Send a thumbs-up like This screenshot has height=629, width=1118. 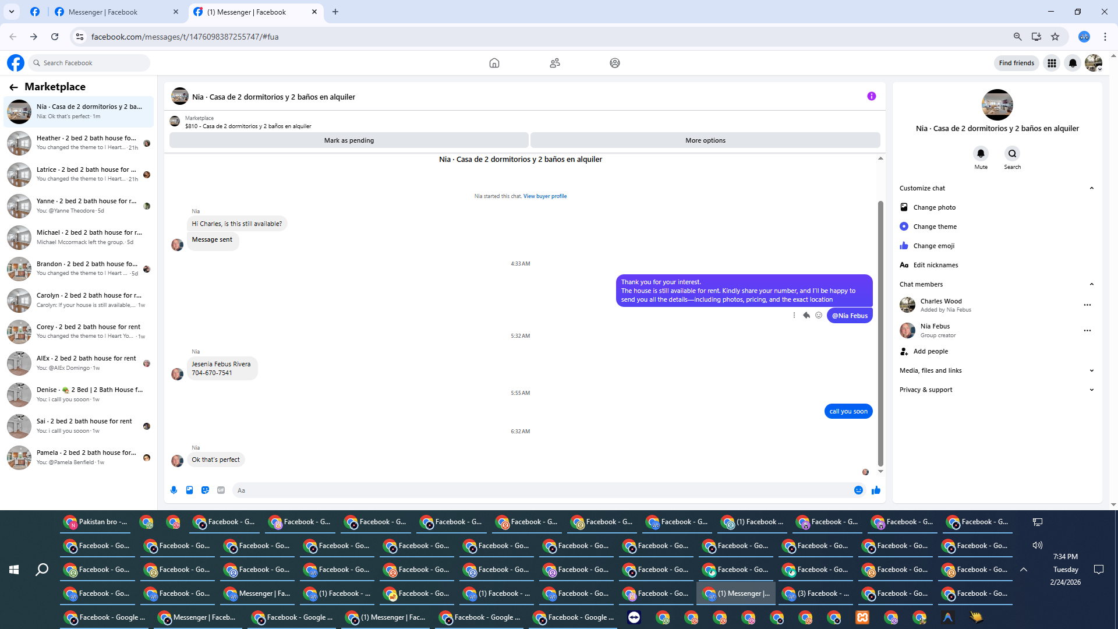click(876, 490)
